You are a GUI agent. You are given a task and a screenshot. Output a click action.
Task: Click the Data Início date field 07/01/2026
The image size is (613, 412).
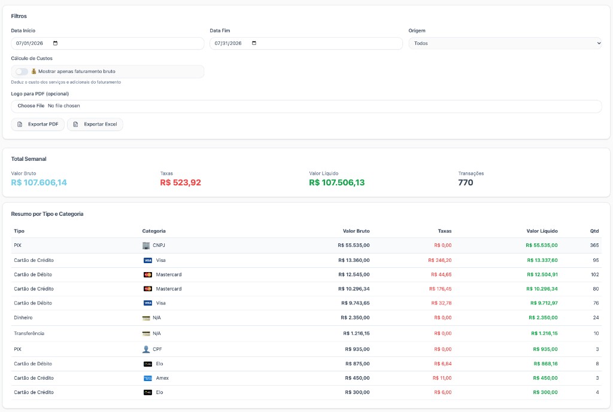pos(108,43)
